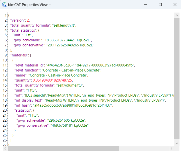Close the bimCAT Properties Viewer window
The image size is (181, 153).
click(x=175, y=5)
